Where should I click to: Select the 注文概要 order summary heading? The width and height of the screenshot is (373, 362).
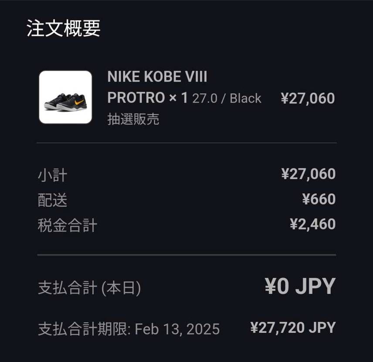pos(63,28)
